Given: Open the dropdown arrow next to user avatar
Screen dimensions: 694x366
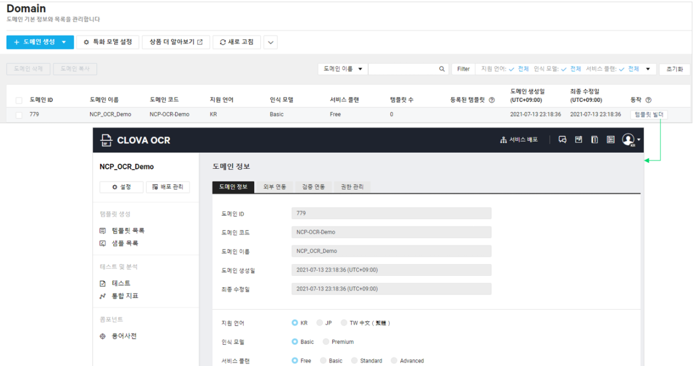Looking at the screenshot, I should tap(639, 140).
